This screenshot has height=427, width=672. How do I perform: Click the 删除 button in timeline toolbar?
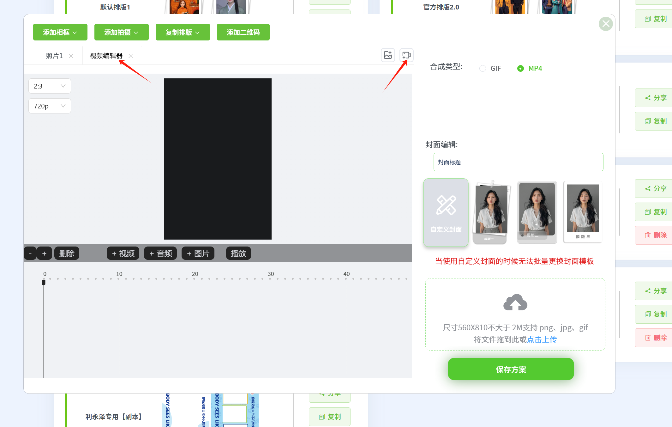pos(67,253)
